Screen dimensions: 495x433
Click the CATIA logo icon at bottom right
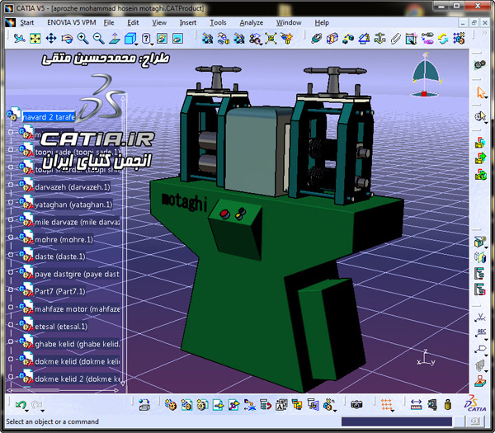475,403
